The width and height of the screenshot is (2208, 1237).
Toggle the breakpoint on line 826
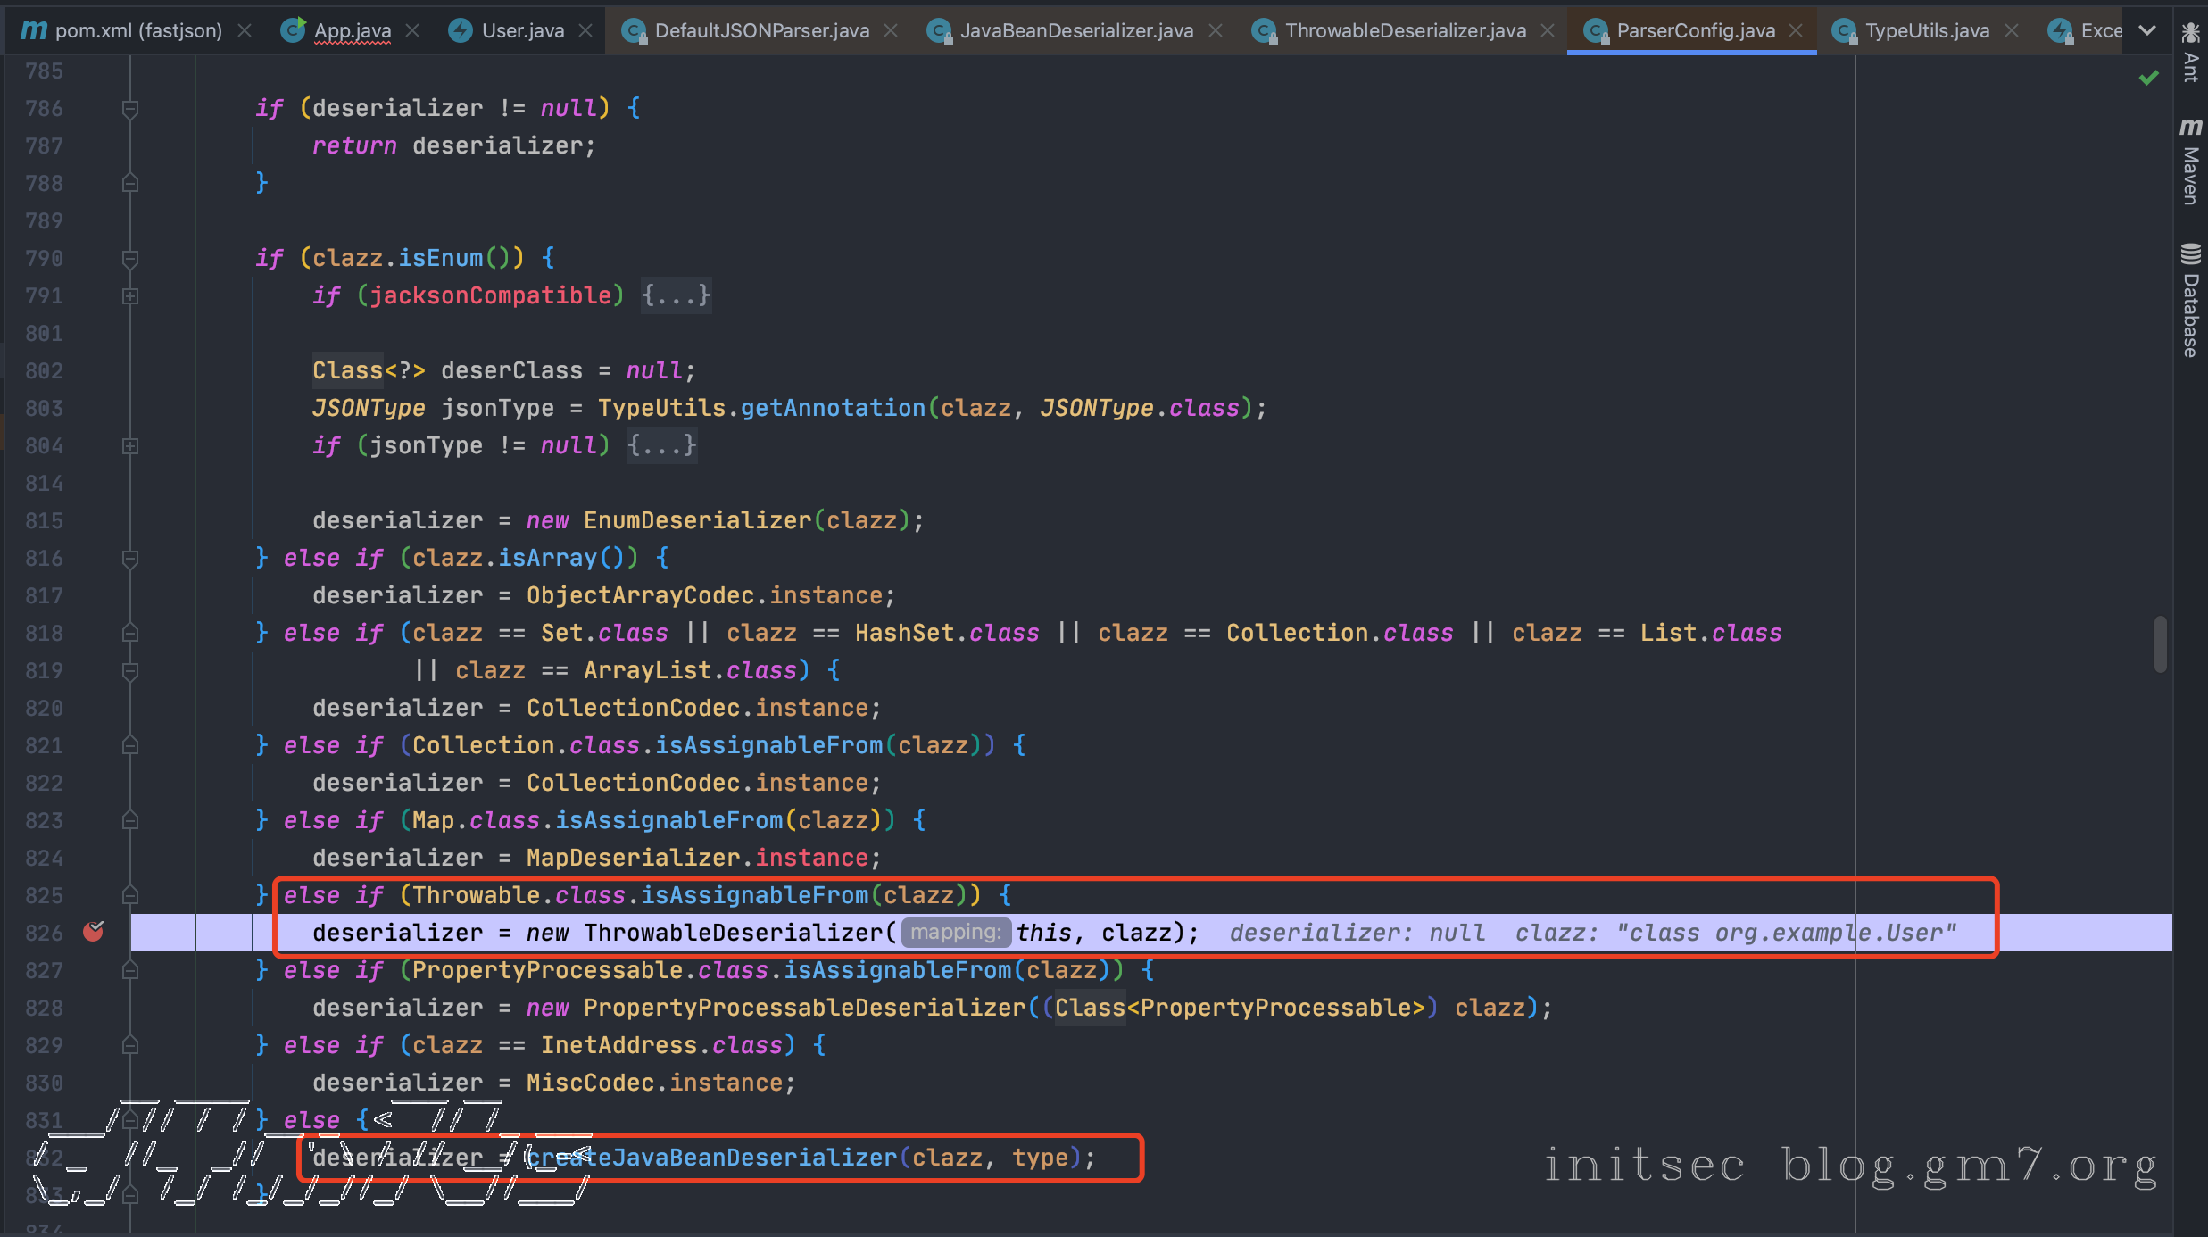93,932
